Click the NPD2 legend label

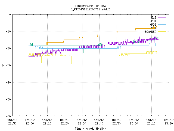click(x=153, y=25)
